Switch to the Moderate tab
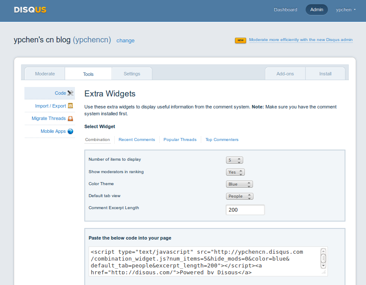The width and height of the screenshot is (366, 285). click(x=45, y=74)
